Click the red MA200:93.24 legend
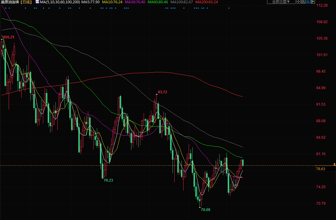Viewport: 336px width, 220px height. pos(206,2)
